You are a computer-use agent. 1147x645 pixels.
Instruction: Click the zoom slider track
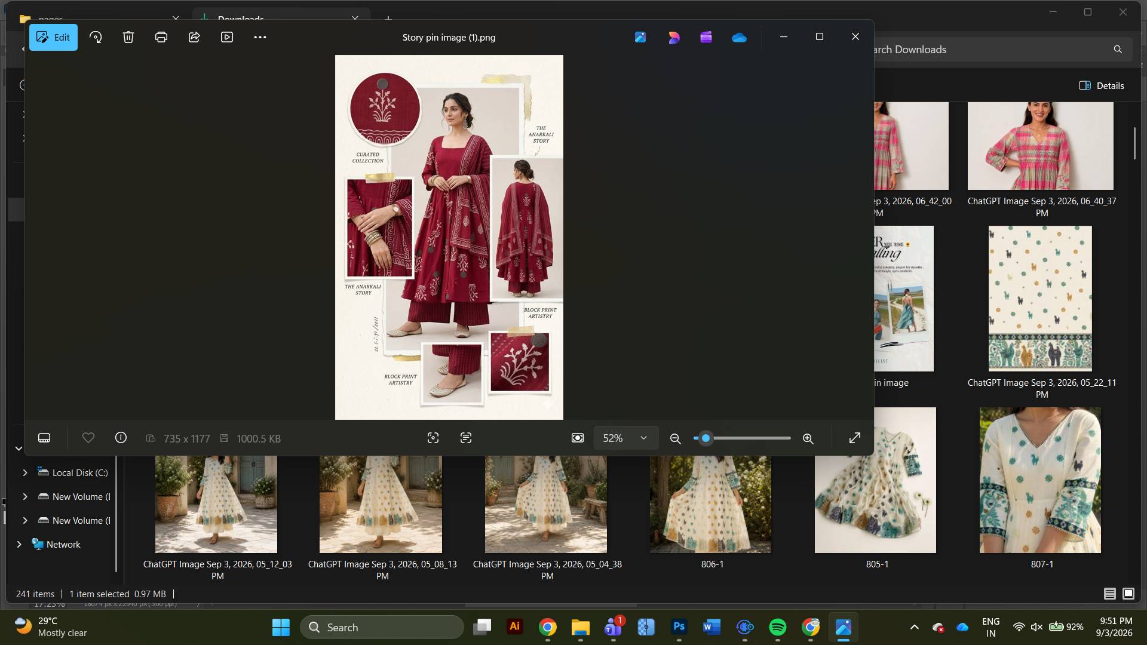[x=742, y=438]
